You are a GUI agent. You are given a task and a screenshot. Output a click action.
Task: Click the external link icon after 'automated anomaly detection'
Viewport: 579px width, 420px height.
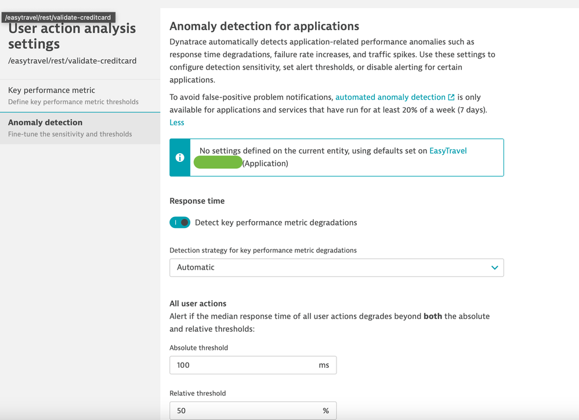coord(451,97)
